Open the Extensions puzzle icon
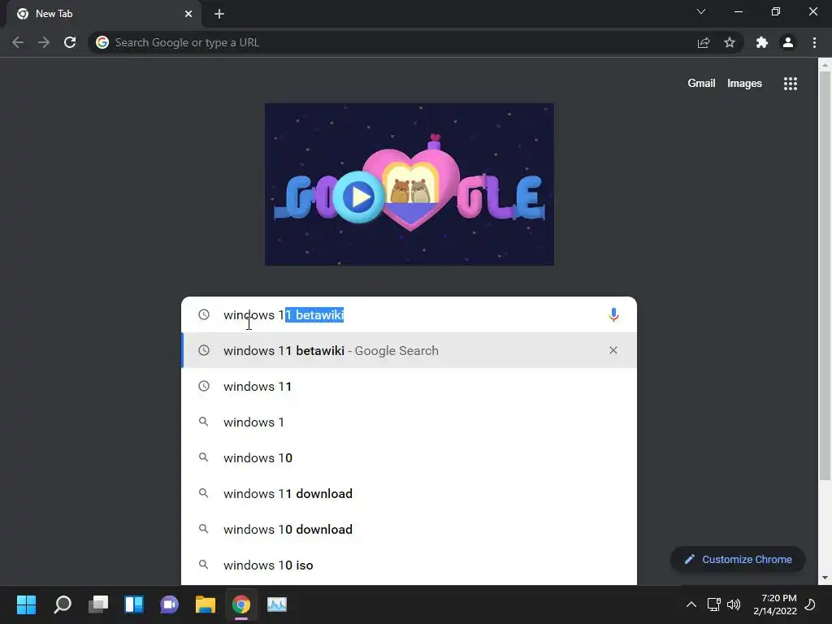The width and height of the screenshot is (832, 624). point(762,42)
